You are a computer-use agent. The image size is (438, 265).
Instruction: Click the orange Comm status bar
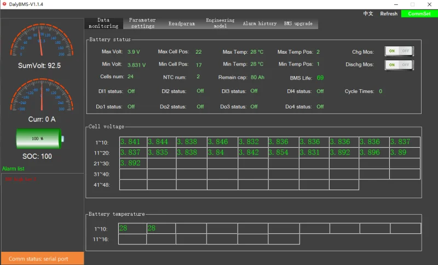tap(42, 258)
